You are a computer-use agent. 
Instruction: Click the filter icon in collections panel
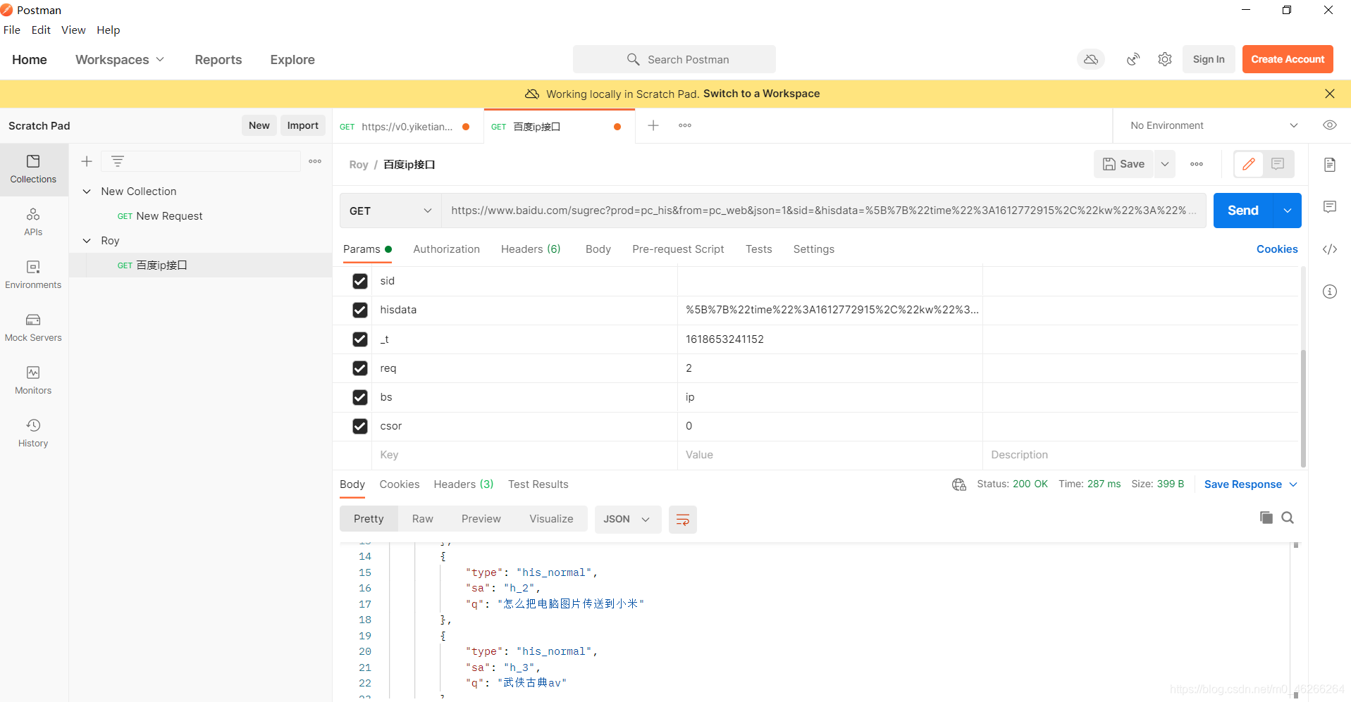coord(118,161)
